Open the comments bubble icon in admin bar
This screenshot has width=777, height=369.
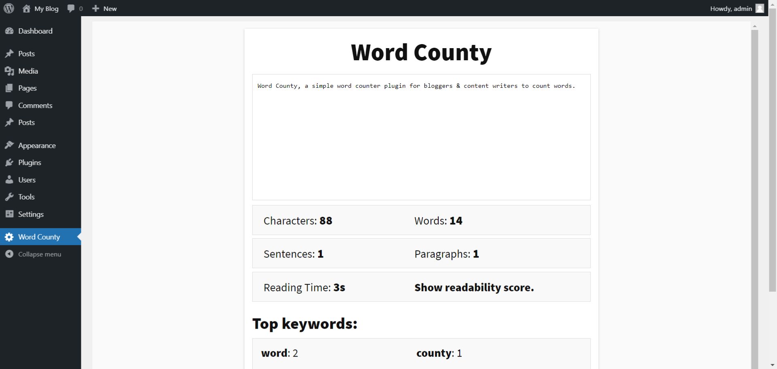click(71, 8)
